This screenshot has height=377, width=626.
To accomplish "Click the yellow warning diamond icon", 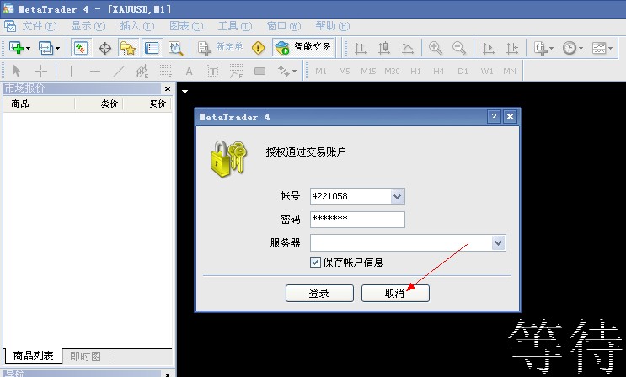I will click(x=258, y=48).
